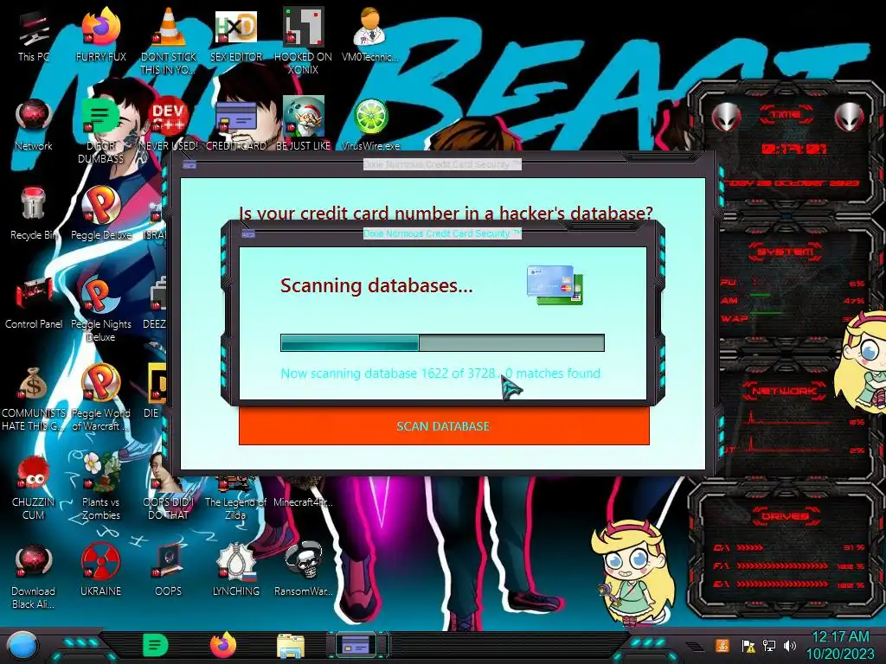
Task: Click 'Is your credit card number' headline
Action: click(x=446, y=214)
